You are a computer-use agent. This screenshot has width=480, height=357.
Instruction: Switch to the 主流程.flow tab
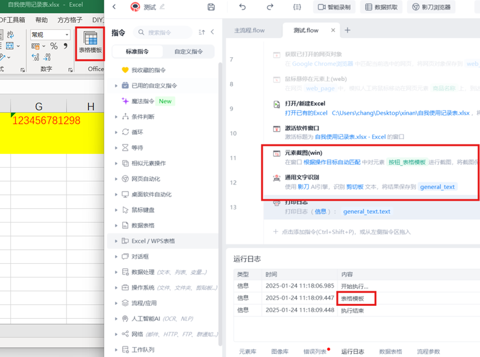click(x=249, y=31)
